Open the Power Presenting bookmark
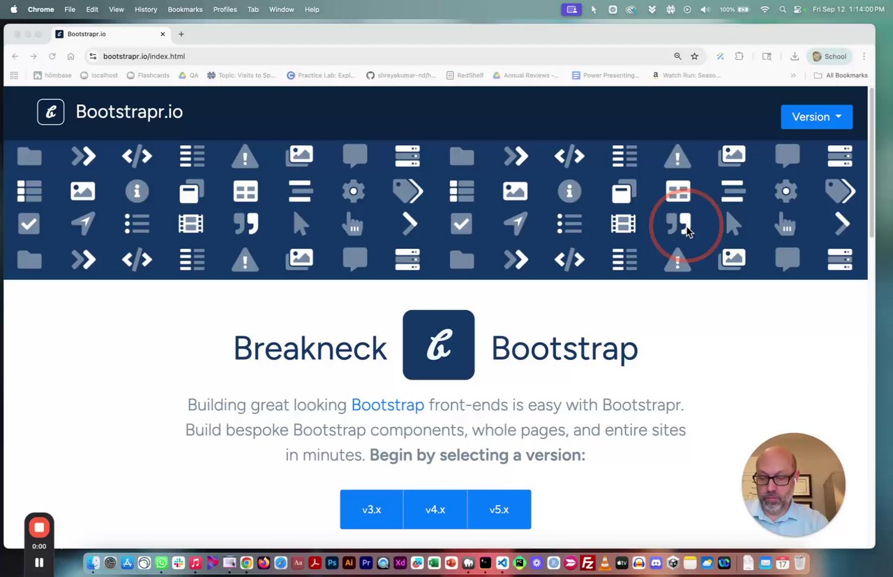This screenshot has width=893, height=577. 605,75
